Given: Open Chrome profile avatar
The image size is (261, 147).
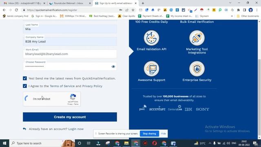Looking at the screenshot, I should click(x=250, y=10).
